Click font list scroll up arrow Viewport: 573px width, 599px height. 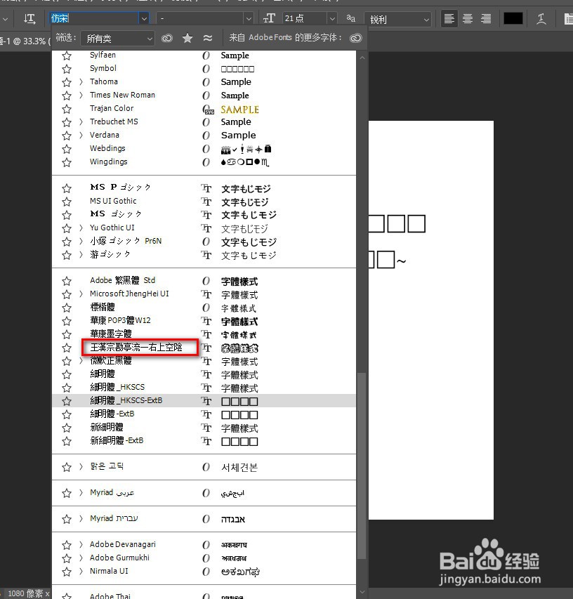point(362,58)
